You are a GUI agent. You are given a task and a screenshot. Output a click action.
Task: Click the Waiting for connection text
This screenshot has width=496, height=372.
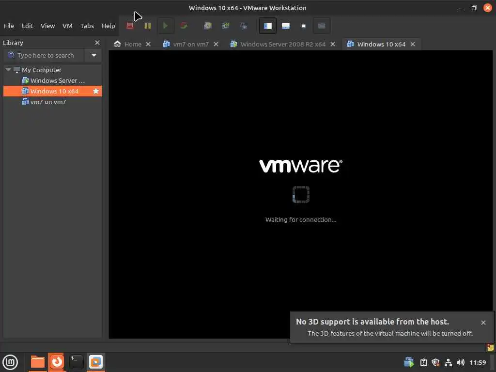click(300, 219)
